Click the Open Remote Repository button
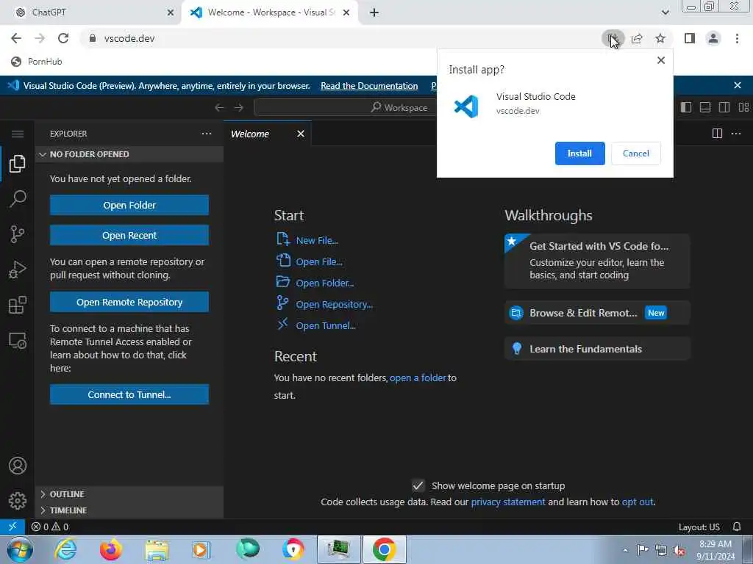 tap(129, 302)
